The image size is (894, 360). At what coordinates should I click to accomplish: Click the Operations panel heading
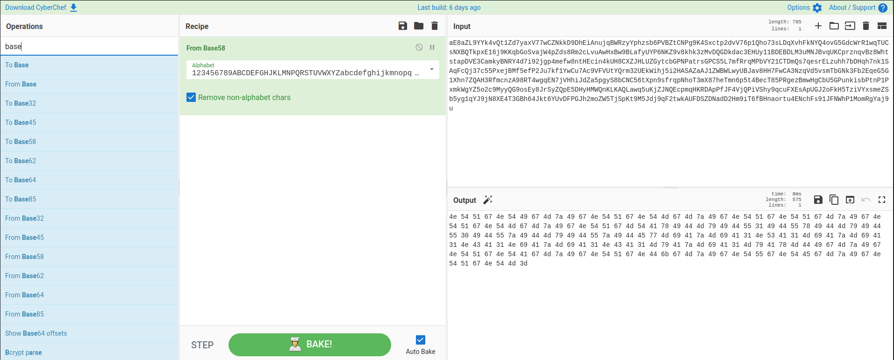point(24,26)
